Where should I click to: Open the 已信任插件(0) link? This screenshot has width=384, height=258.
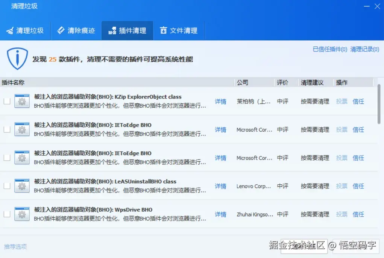point(329,49)
